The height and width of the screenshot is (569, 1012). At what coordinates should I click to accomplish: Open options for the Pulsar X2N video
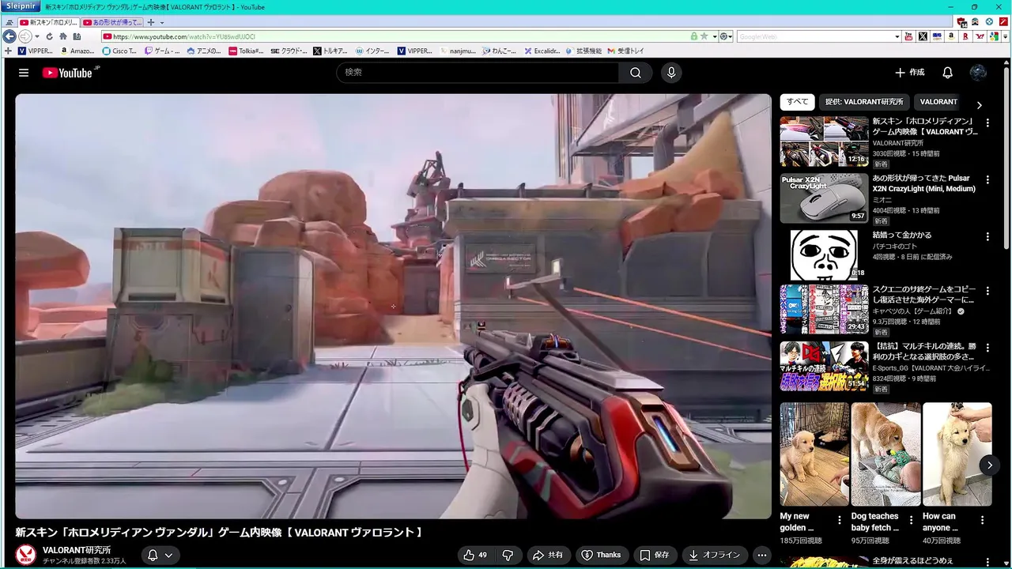(x=987, y=179)
